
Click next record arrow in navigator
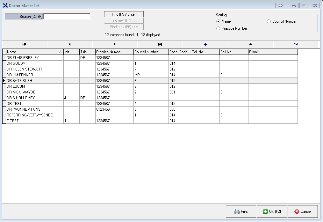(115, 44)
